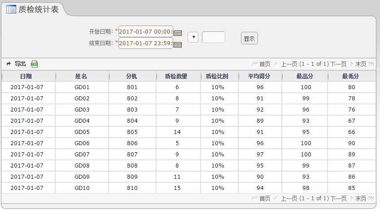Open the end date calendar picker icon
The height and width of the screenshot is (211, 380).
(x=178, y=44)
